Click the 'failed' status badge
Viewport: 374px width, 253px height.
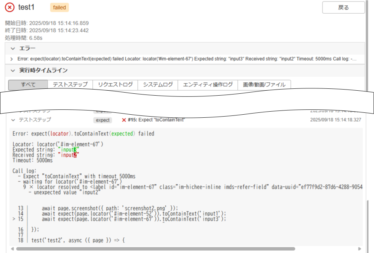click(59, 7)
